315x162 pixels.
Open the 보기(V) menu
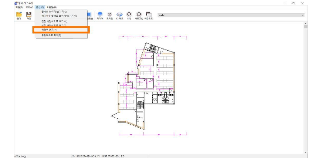click(29, 7)
